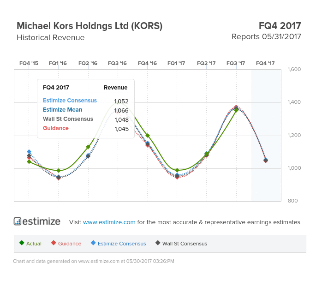Click the FQ4 '17 consensus data point
This screenshot has height=286, width=316.
266,161
